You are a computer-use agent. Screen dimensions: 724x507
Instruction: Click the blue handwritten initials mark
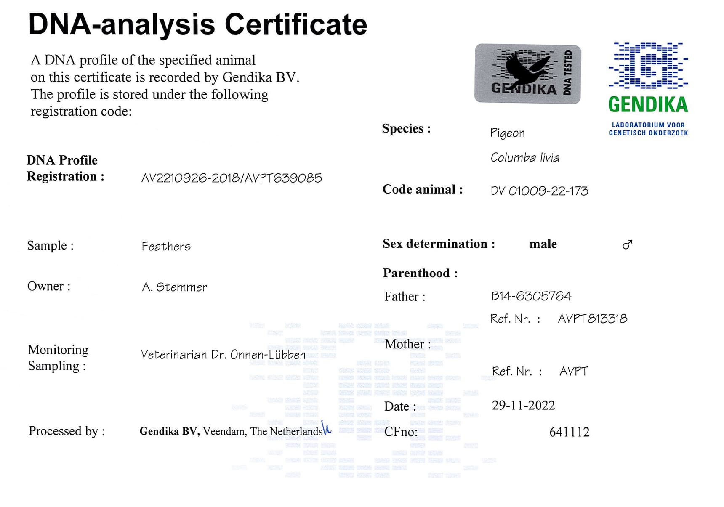[326, 427]
